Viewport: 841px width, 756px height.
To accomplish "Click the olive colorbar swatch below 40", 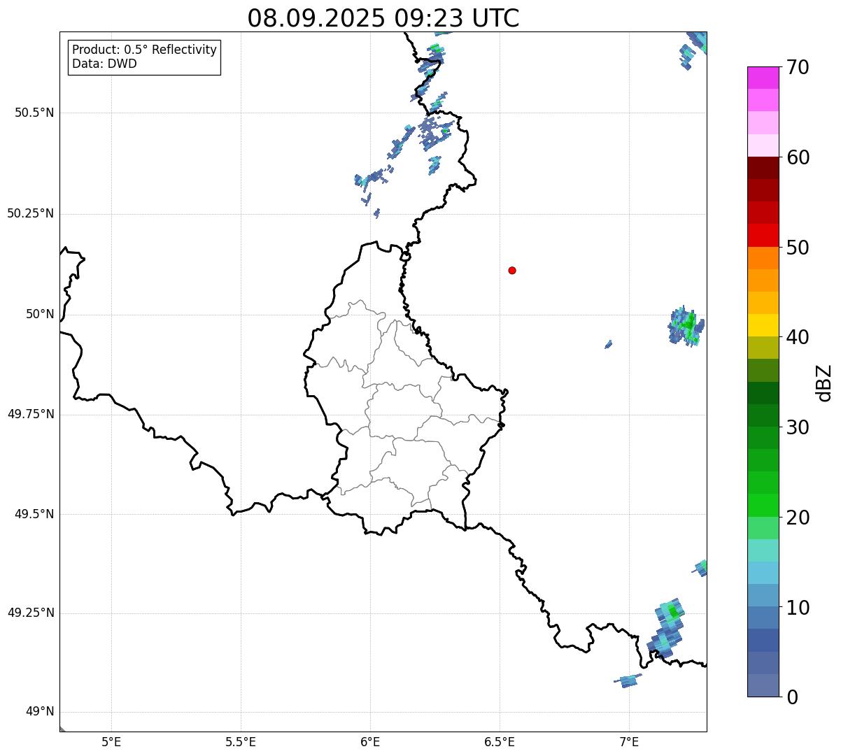I will 763,348.
